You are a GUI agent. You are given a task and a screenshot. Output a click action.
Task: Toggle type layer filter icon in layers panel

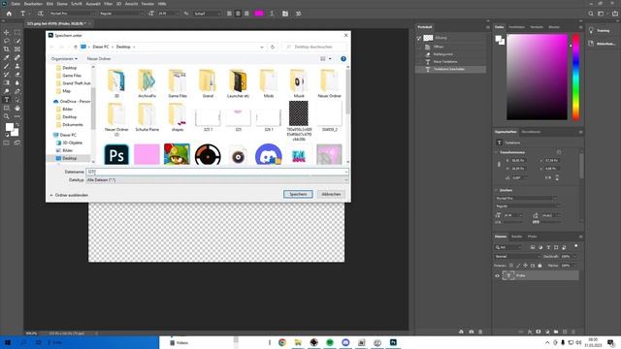548,247
